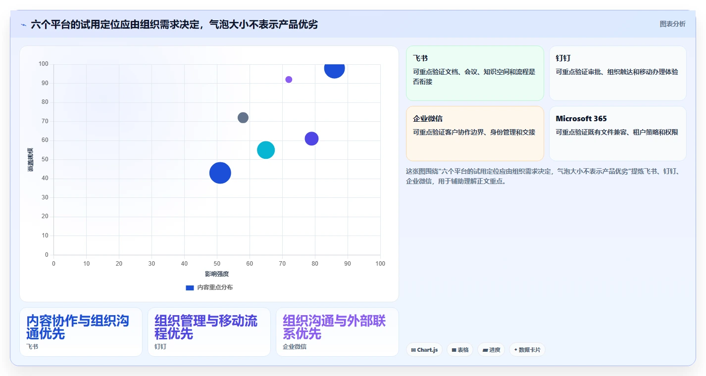Click the small purple bubble in the chart
706x376 pixels.
(x=289, y=80)
